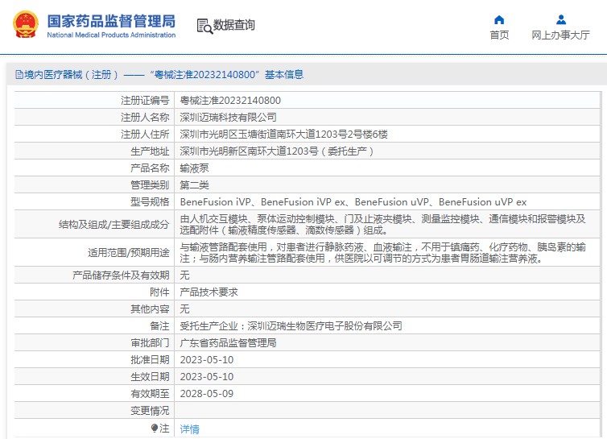Click the lightbulb icon beside 注
This screenshot has width=607, height=439.
154,429
